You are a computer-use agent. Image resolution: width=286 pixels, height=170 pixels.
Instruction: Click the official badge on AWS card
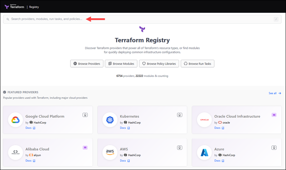(180, 147)
